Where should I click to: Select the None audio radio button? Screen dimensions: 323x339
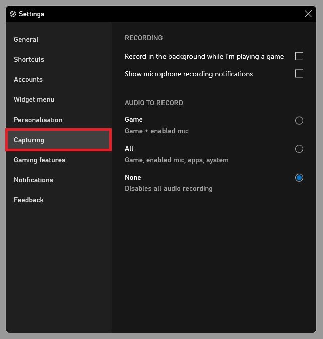click(299, 178)
